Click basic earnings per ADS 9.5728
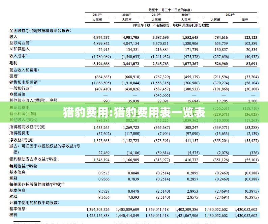Screen dimensions: 268x224 [104, 191]
